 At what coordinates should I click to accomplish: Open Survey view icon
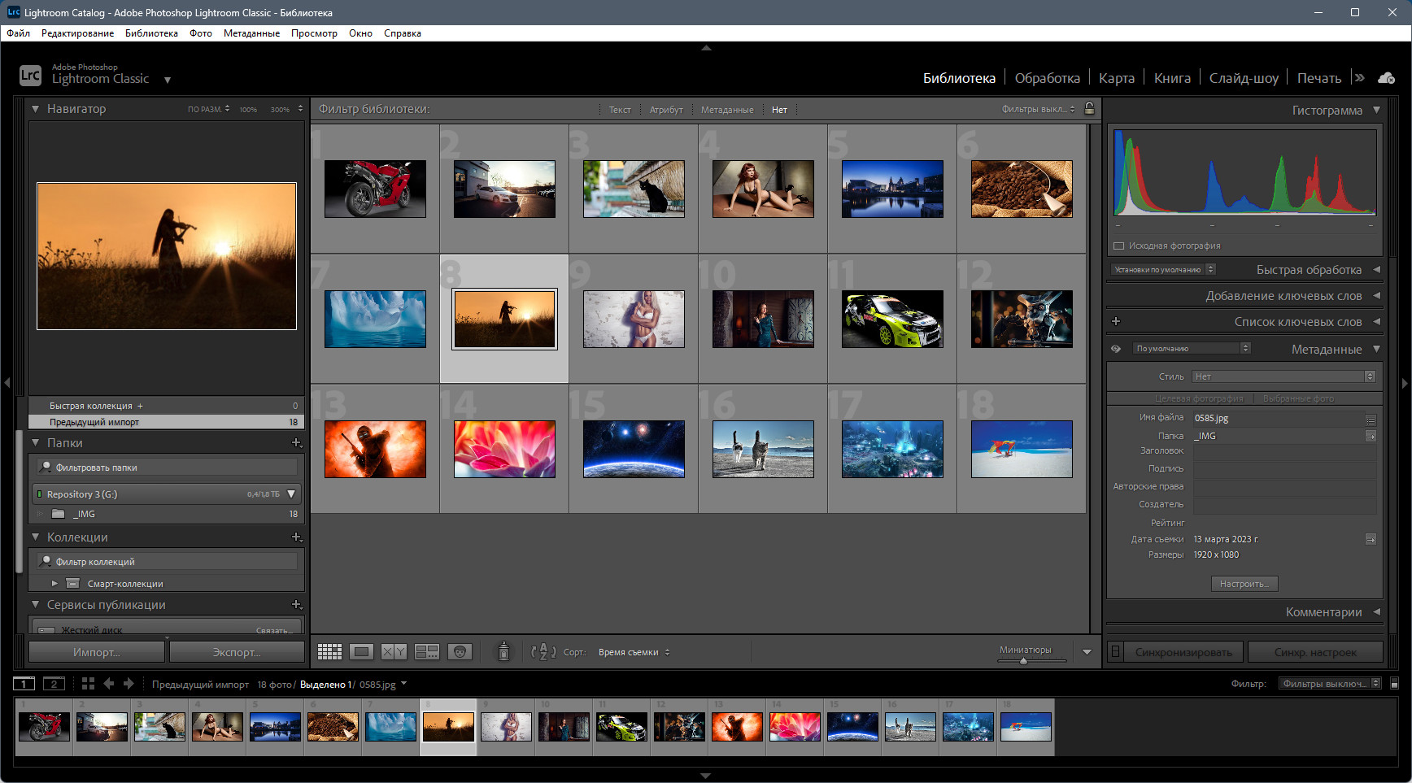point(427,651)
